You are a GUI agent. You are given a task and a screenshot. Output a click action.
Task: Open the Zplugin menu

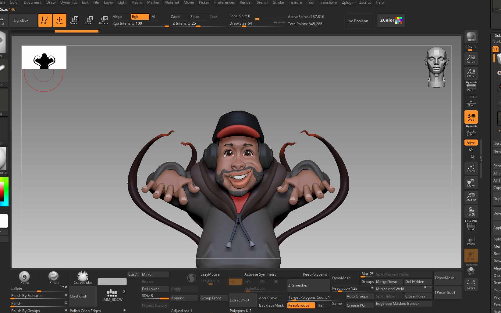point(348,2)
